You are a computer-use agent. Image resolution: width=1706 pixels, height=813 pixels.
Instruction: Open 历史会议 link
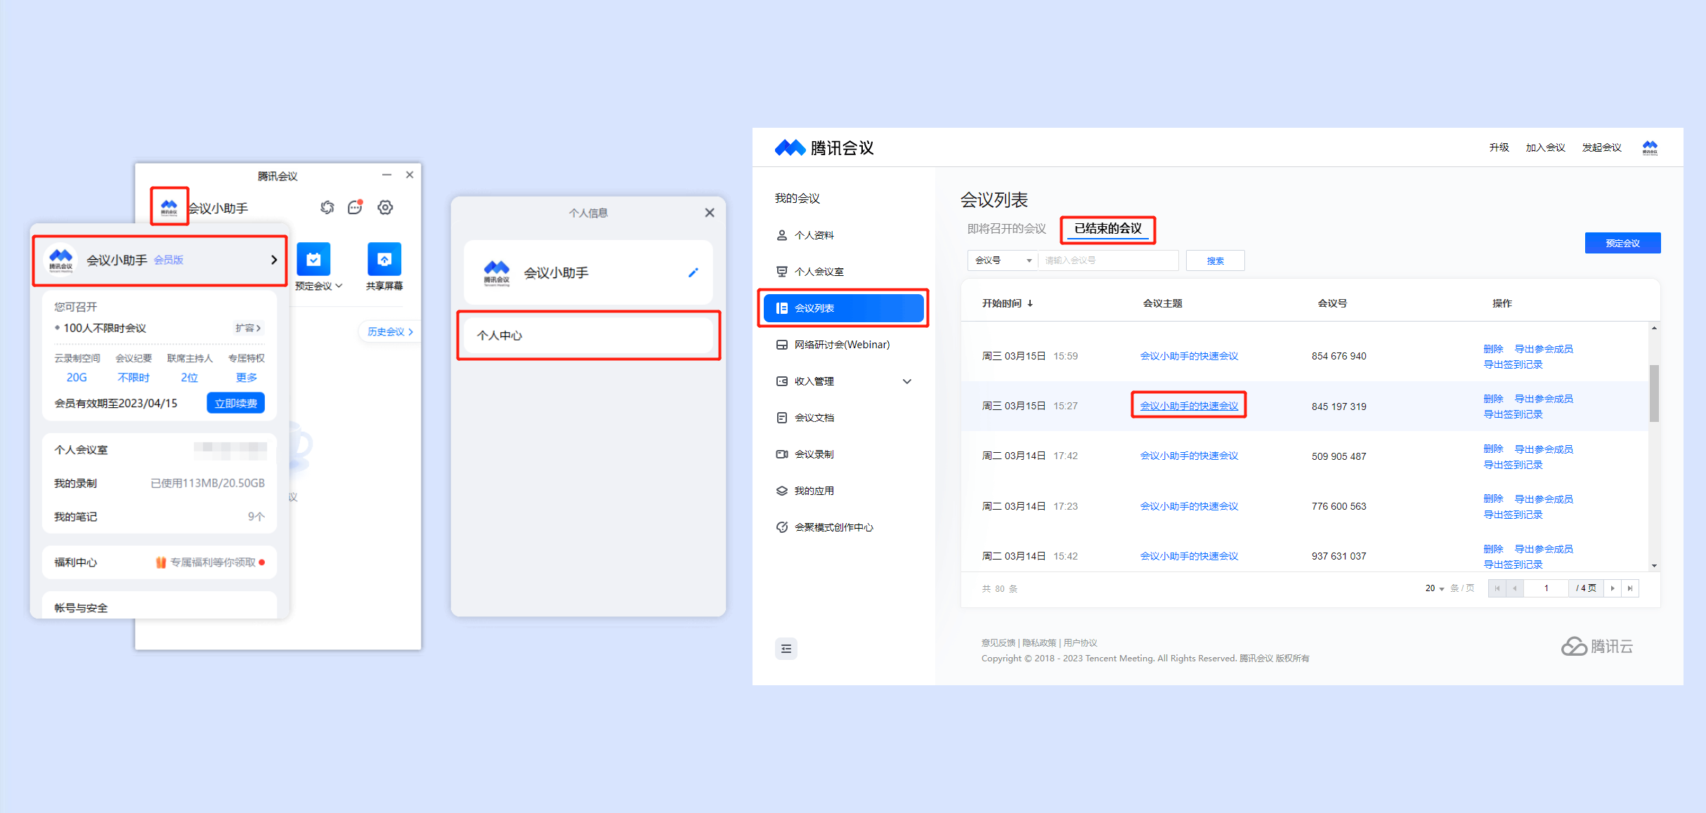[x=390, y=331]
